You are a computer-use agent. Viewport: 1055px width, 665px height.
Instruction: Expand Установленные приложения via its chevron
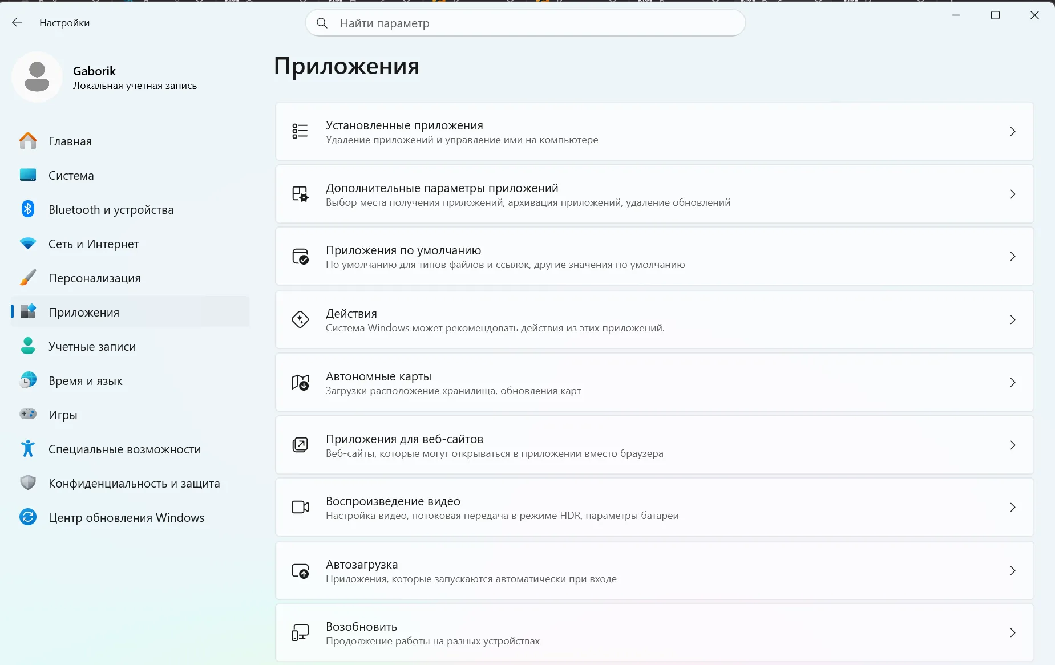1013,131
